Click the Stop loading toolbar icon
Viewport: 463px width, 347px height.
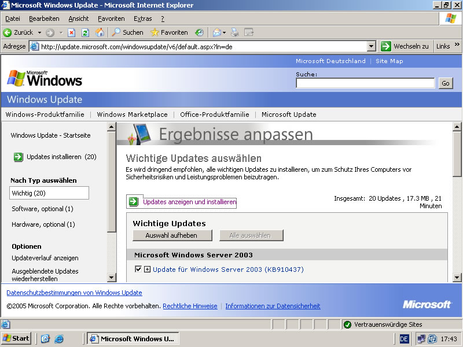72,32
